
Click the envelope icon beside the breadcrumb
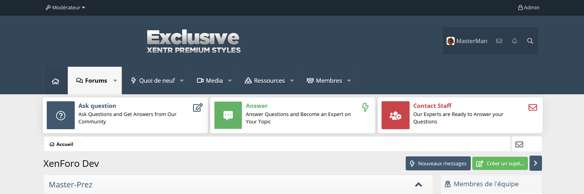pos(519,144)
